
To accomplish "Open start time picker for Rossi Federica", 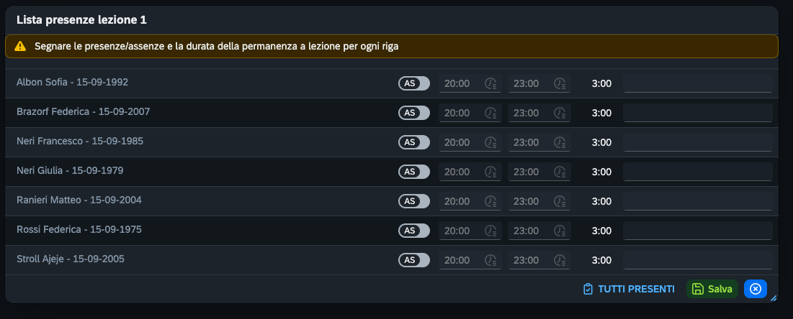I will (491, 231).
